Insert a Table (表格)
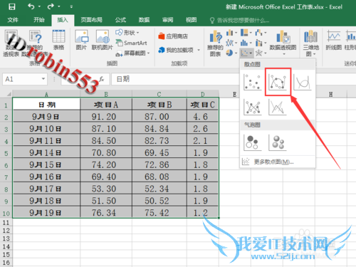 click(58, 40)
